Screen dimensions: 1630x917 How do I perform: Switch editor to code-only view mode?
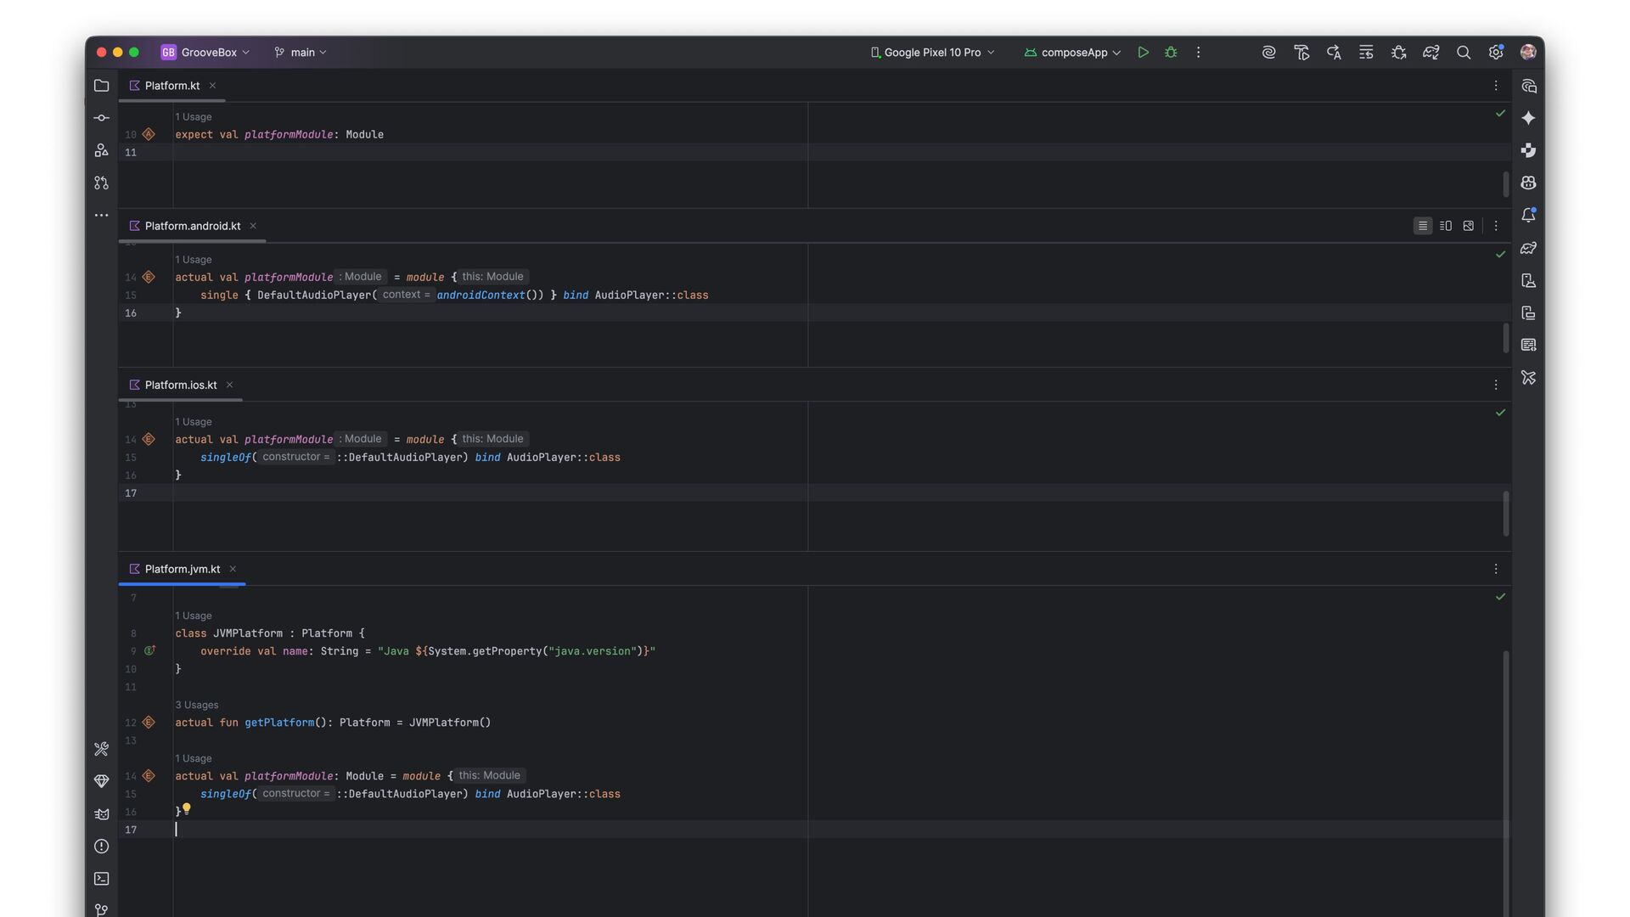(x=1423, y=226)
